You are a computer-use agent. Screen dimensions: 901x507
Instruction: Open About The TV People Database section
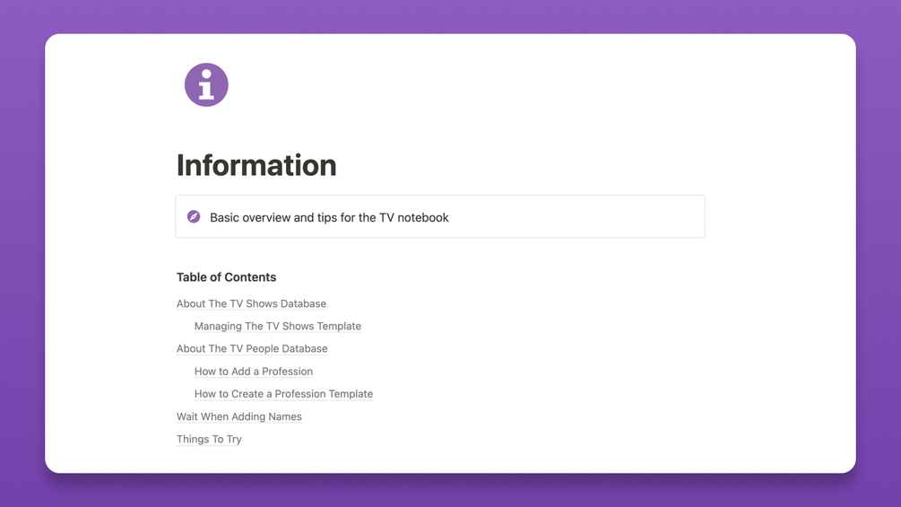[252, 348]
